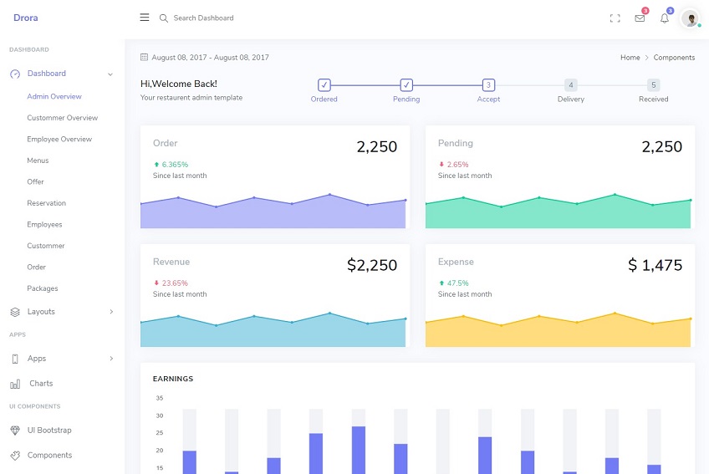Enter fullscreen via the expand icon
Image resolution: width=709 pixels, height=474 pixels.
[x=615, y=18]
